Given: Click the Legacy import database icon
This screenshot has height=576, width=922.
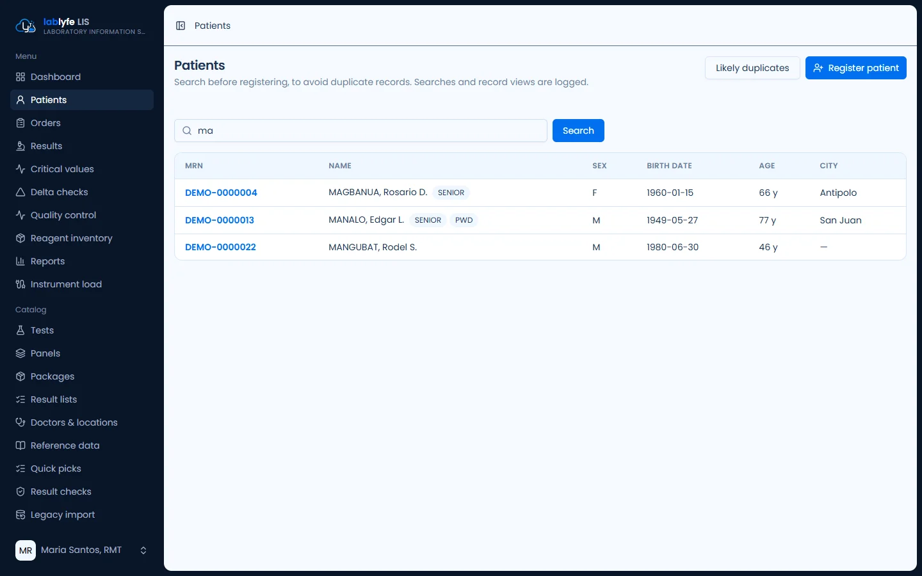Looking at the screenshot, I should (x=20, y=515).
